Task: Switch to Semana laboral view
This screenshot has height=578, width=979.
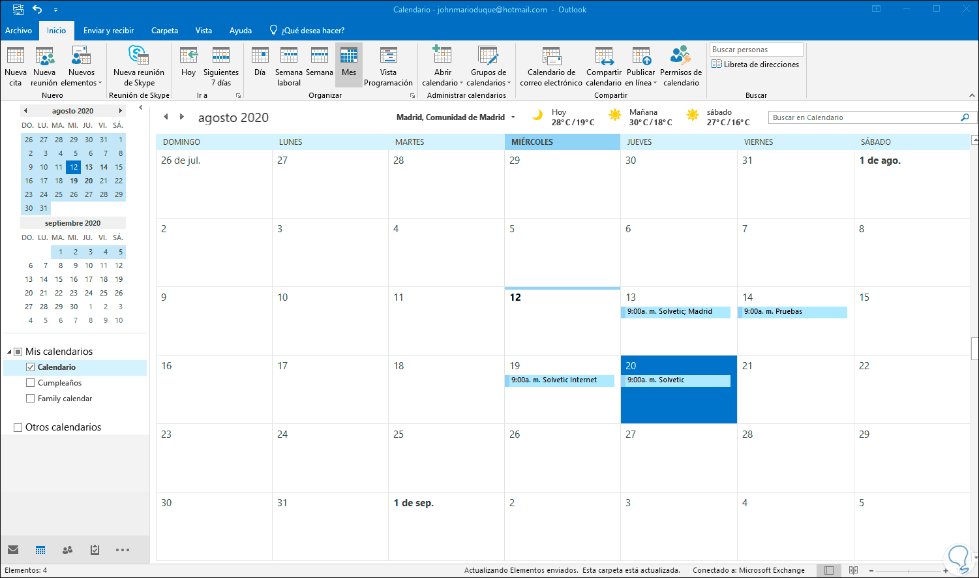Action: pos(288,67)
